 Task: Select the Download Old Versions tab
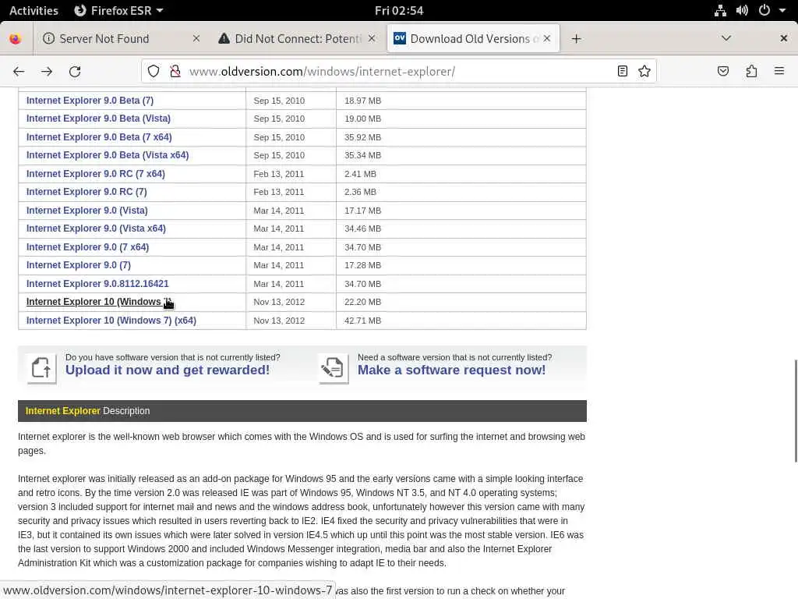pos(473,39)
